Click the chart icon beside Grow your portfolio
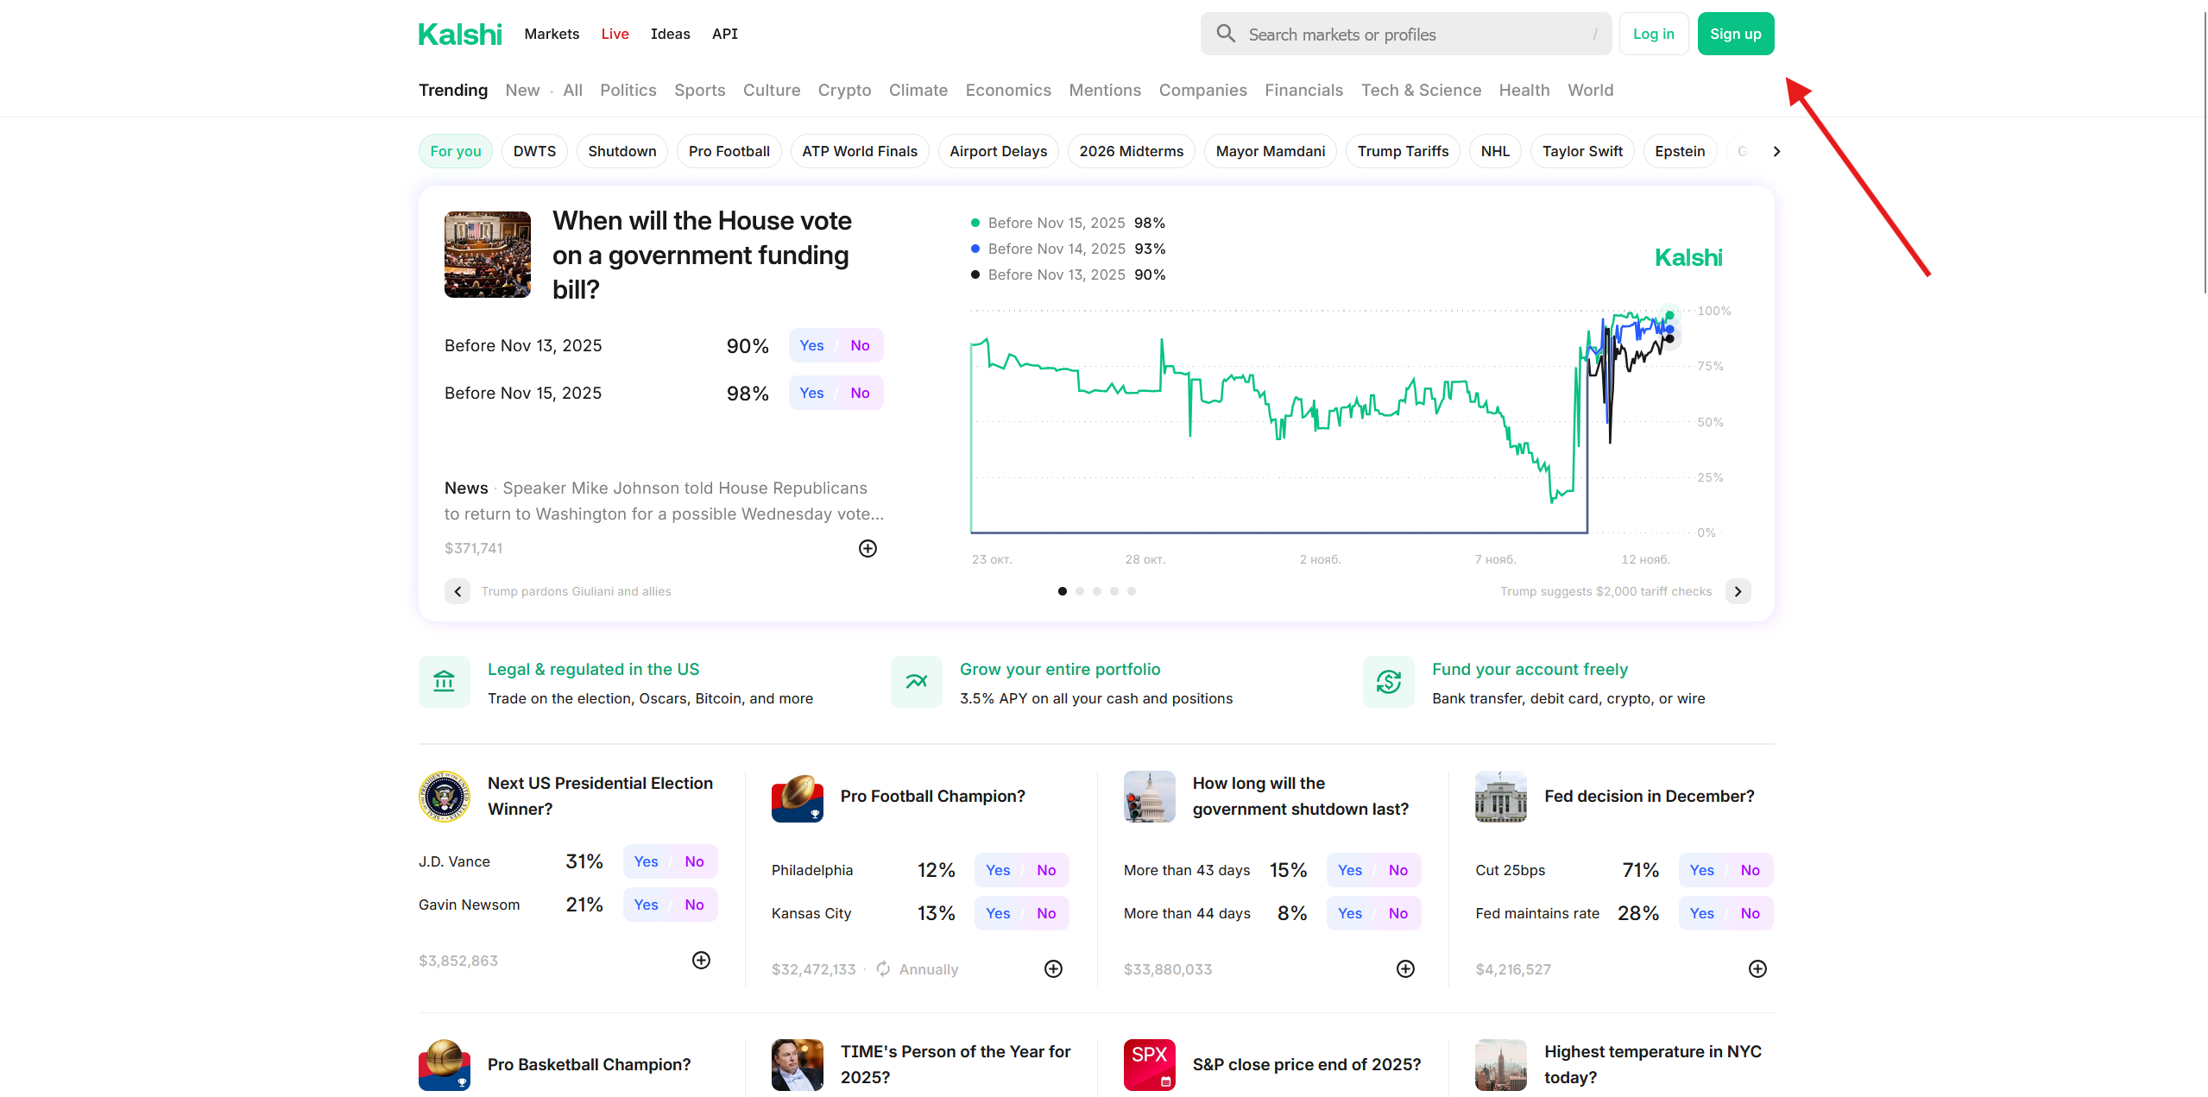 (x=916, y=682)
